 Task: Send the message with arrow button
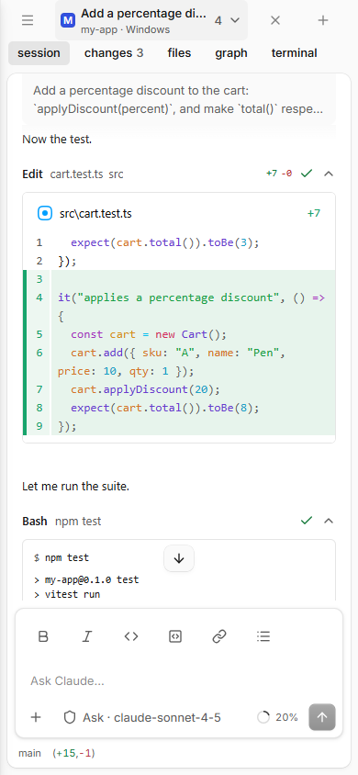322,717
